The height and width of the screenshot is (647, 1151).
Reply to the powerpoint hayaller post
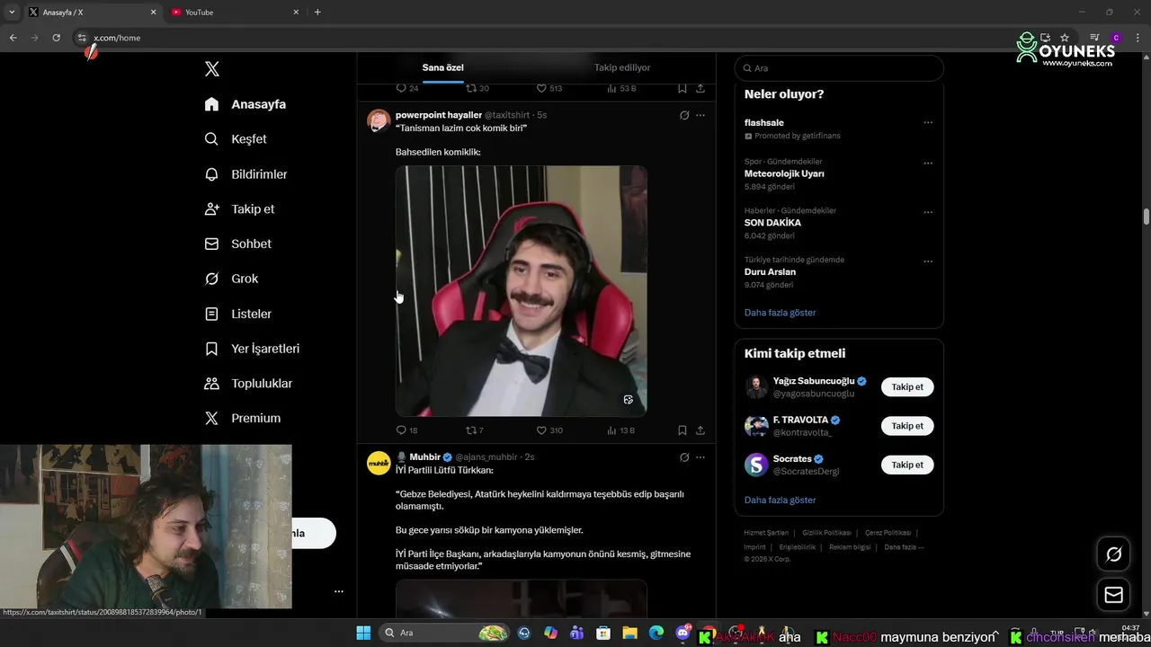point(406,430)
